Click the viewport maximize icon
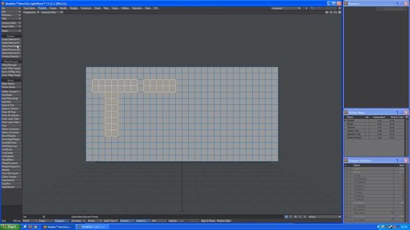This screenshot has height=230, width=410. pos(340,12)
